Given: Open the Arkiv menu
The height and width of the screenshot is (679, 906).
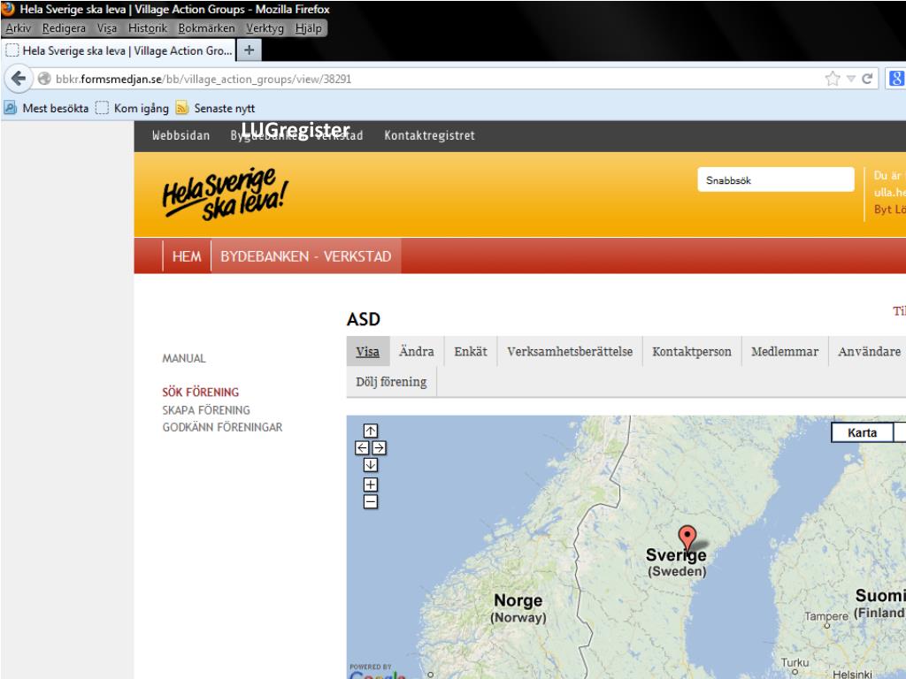Looking at the screenshot, I should (18, 27).
